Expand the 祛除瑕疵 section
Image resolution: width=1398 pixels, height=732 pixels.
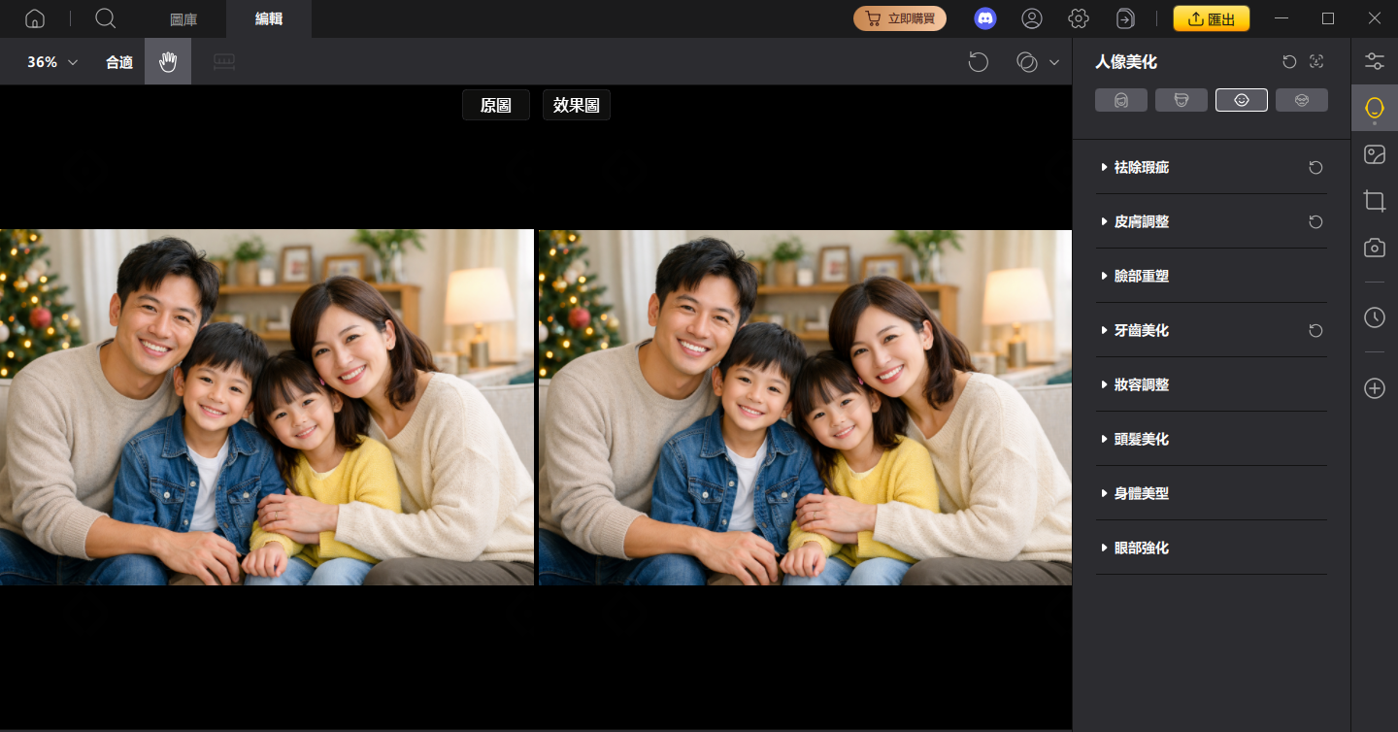pos(1141,167)
